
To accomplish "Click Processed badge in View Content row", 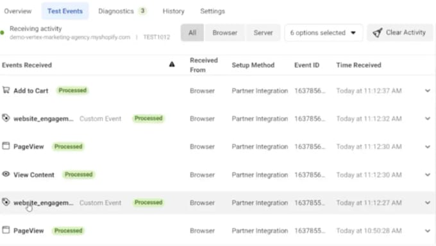I will coord(79,175).
